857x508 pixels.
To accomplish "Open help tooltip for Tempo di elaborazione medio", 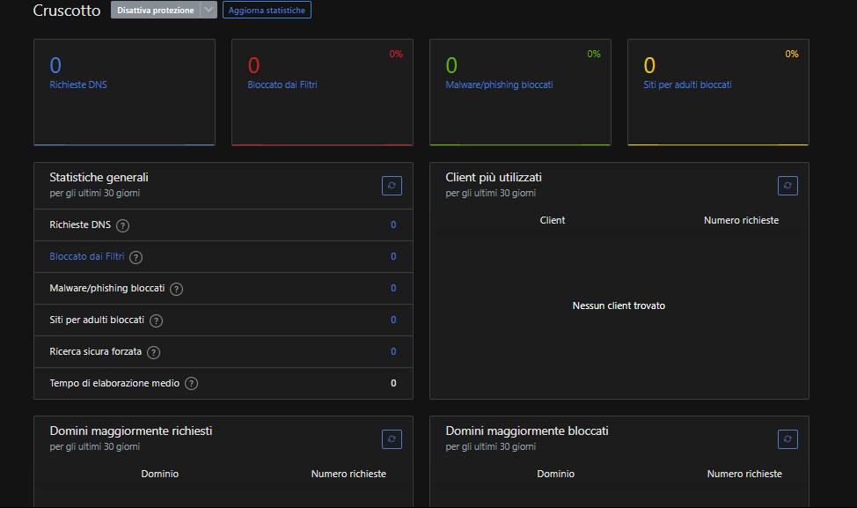I will click(x=192, y=384).
